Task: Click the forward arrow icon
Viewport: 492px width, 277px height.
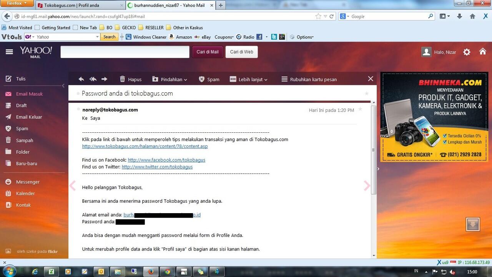Action: pos(104,79)
